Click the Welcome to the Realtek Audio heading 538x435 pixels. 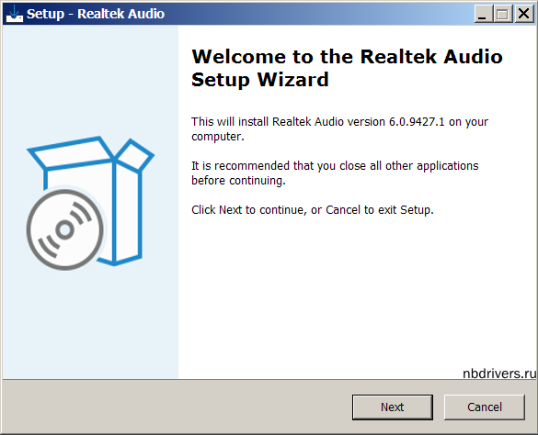click(x=347, y=57)
